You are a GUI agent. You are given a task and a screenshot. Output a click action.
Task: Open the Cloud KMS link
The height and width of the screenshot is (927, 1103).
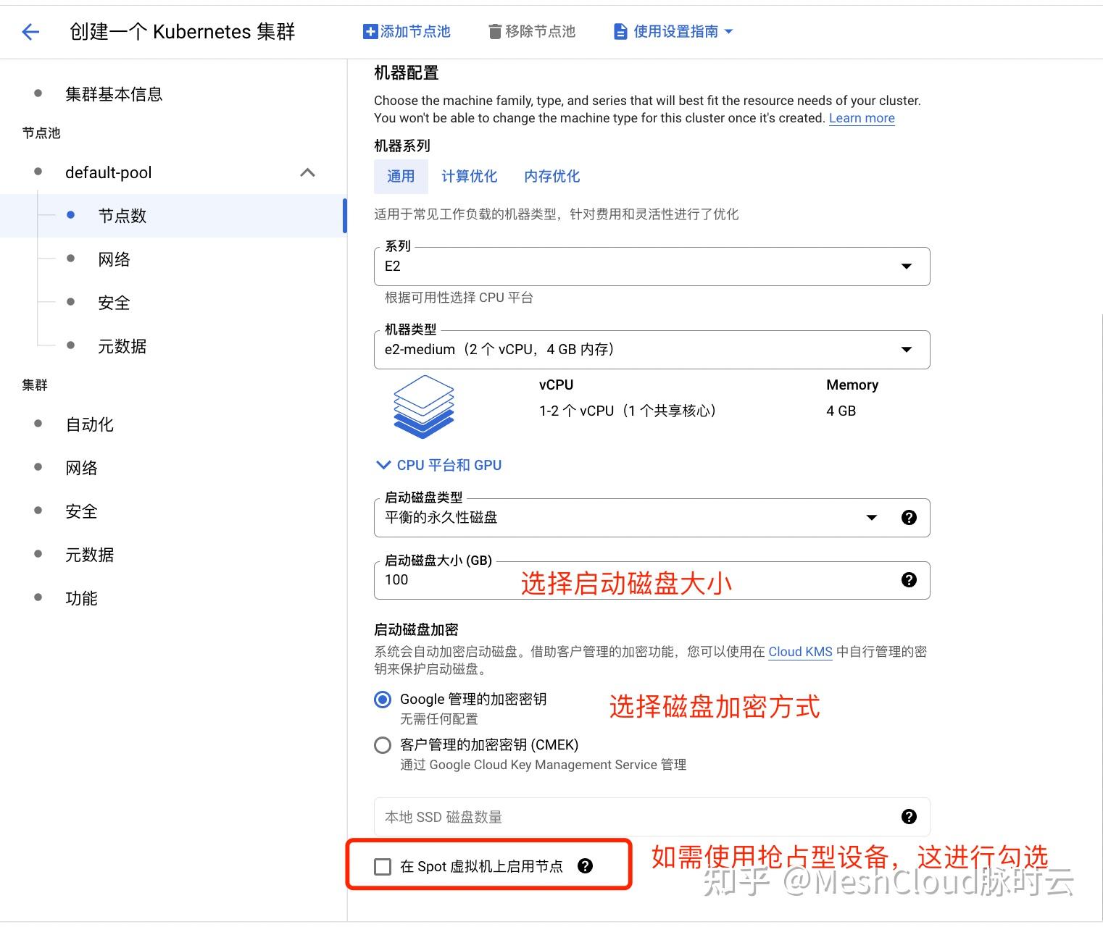click(800, 651)
